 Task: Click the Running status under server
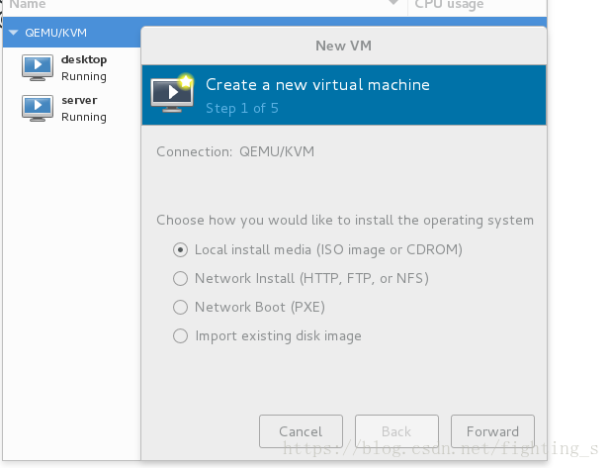pos(84,117)
